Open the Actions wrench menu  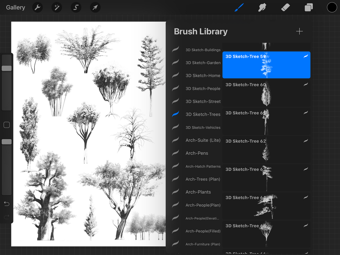point(38,7)
